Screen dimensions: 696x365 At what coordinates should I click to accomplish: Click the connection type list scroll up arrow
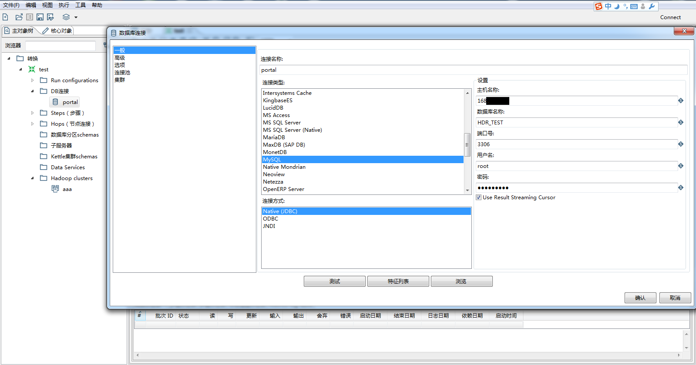pyautogui.click(x=467, y=93)
